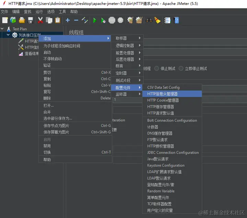This screenshot has height=218, width=247.
Task: Click the Shutdown test icon
Action: tap(120, 20)
